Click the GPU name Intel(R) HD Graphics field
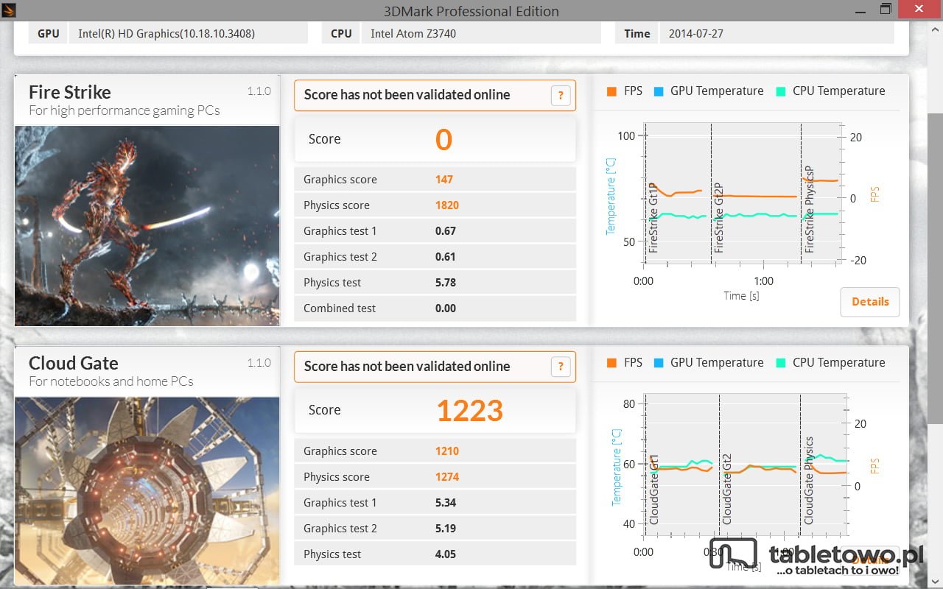This screenshot has height=589, width=943. coord(188,33)
